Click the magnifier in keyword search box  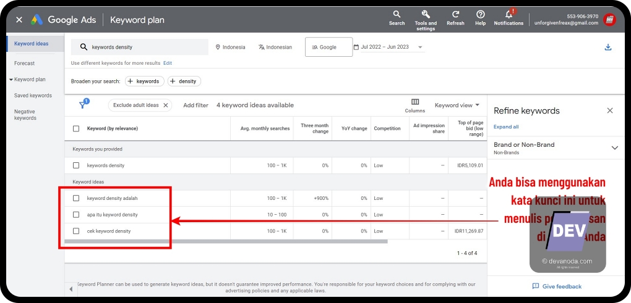(x=84, y=47)
